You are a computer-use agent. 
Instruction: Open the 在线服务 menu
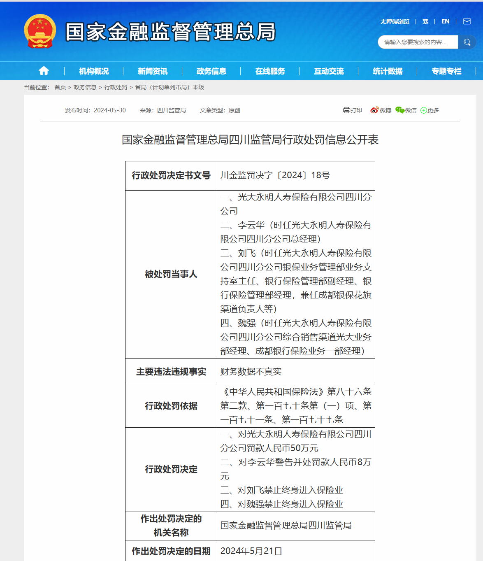coord(270,71)
